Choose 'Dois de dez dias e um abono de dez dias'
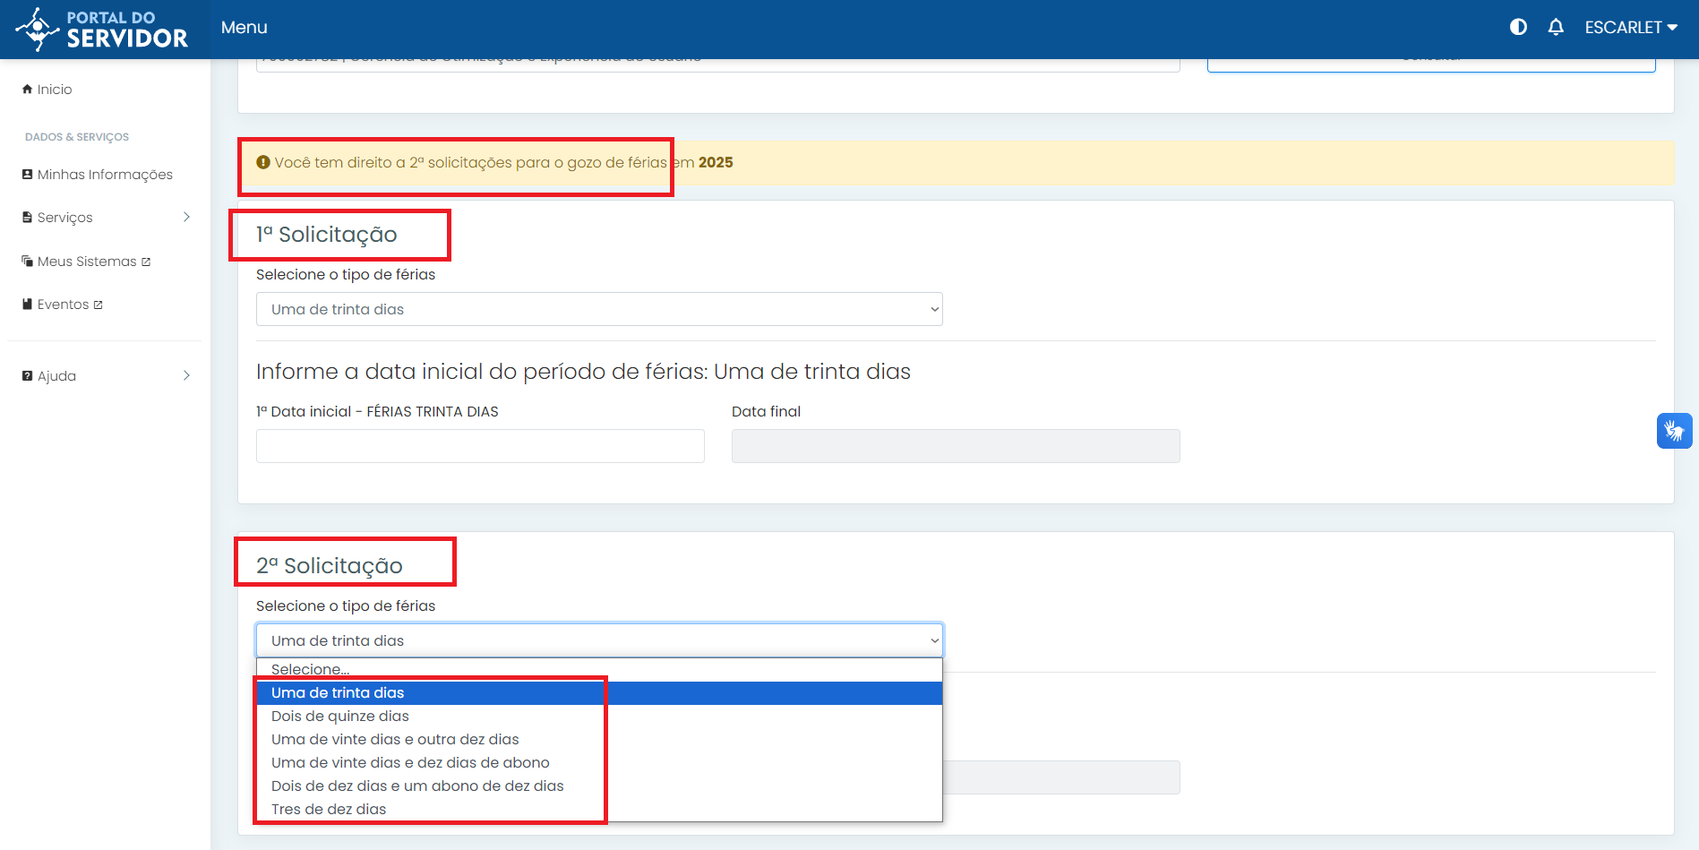1699x850 pixels. tap(599, 786)
